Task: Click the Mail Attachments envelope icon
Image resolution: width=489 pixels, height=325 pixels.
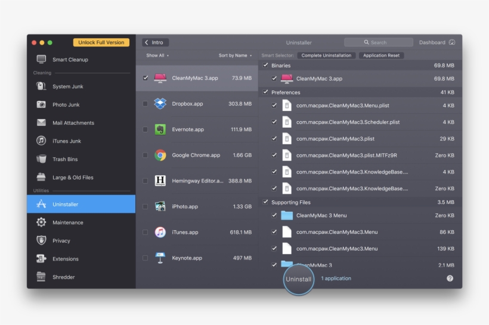Action: click(x=41, y=123)
